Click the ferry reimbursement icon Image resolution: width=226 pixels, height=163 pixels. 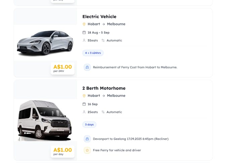click(87, 67)
